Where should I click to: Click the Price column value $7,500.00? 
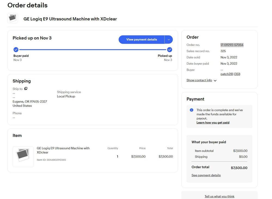138,157
